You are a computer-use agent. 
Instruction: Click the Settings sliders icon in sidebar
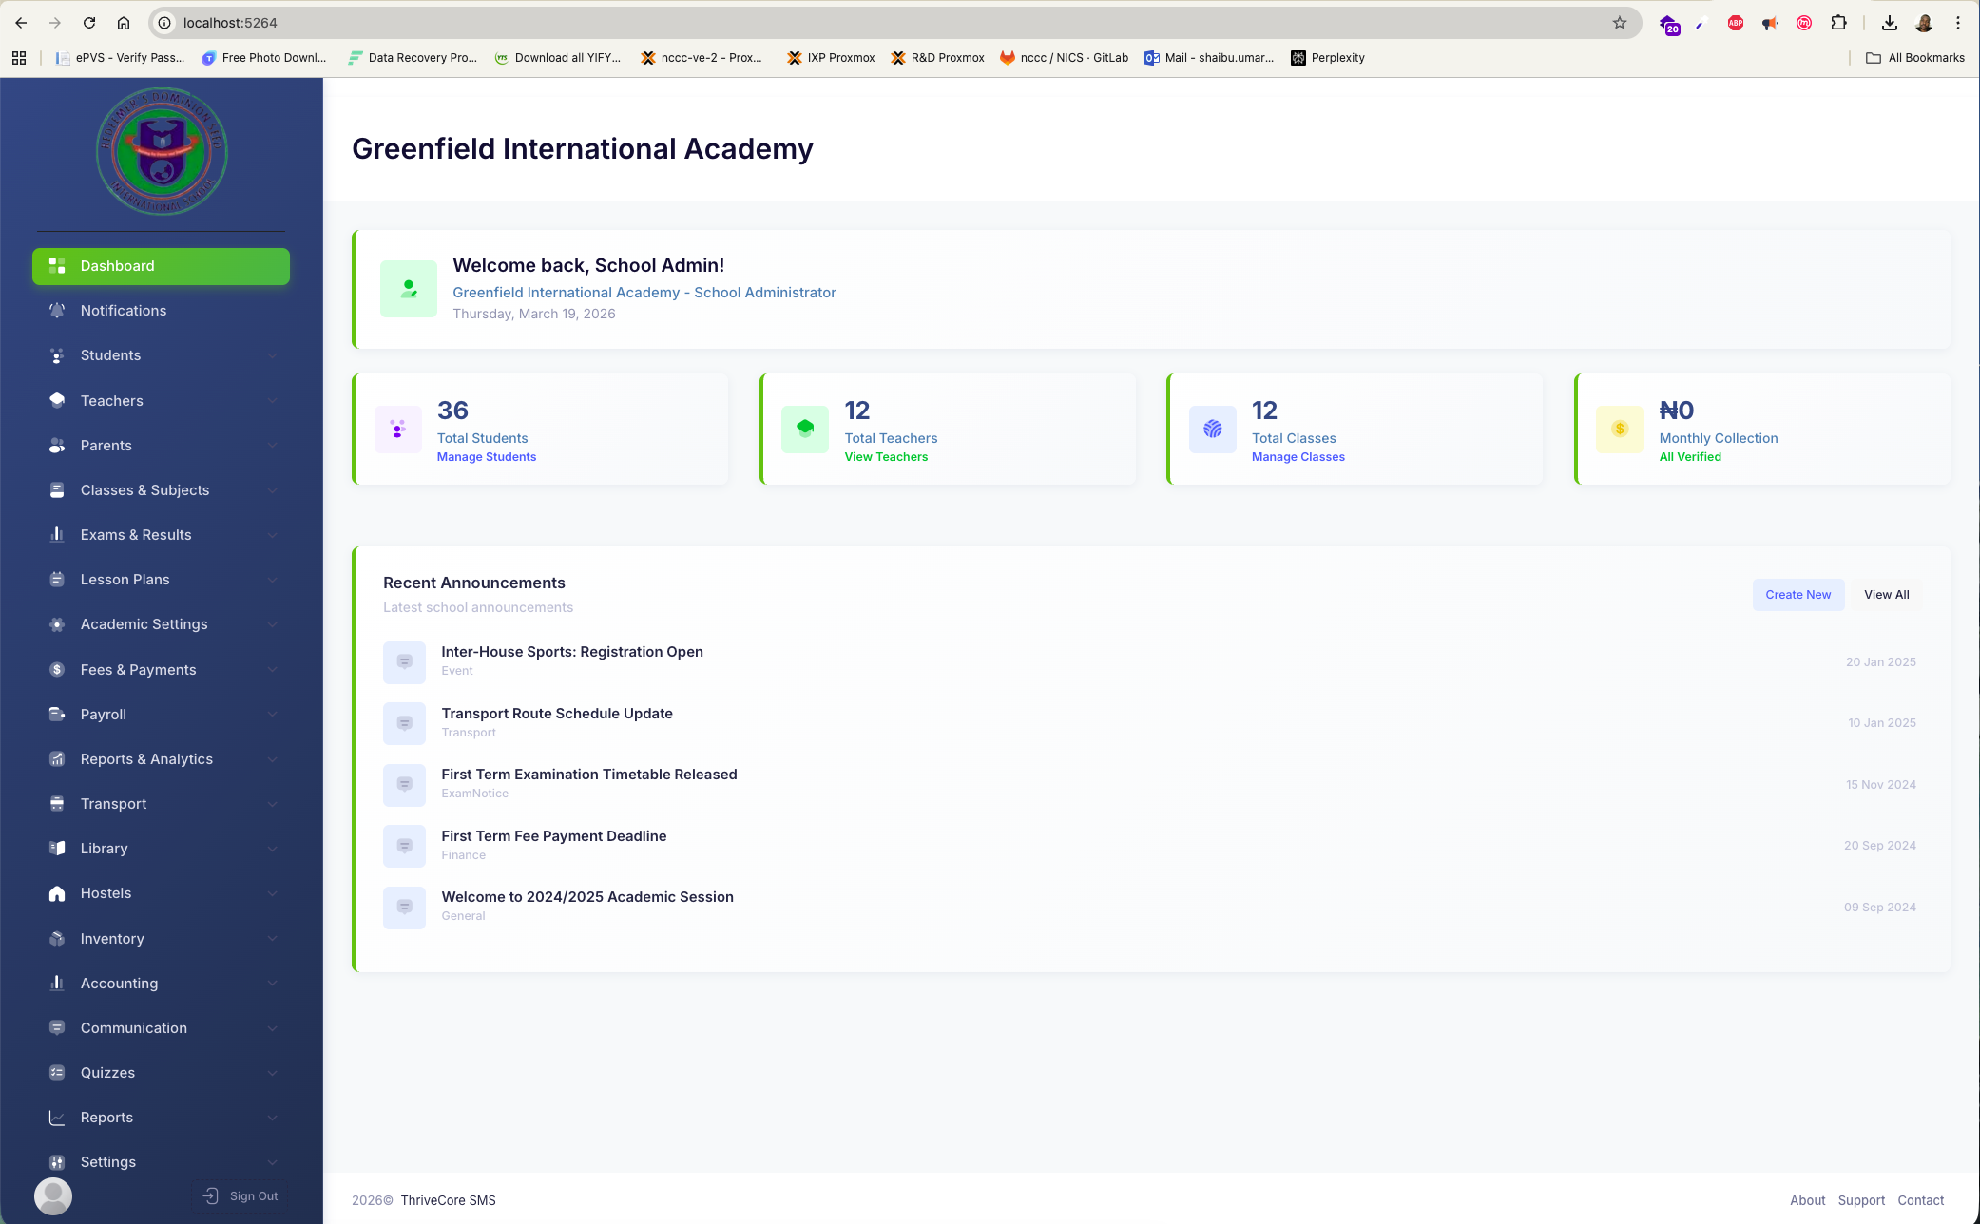click(x=57, y=1162)
